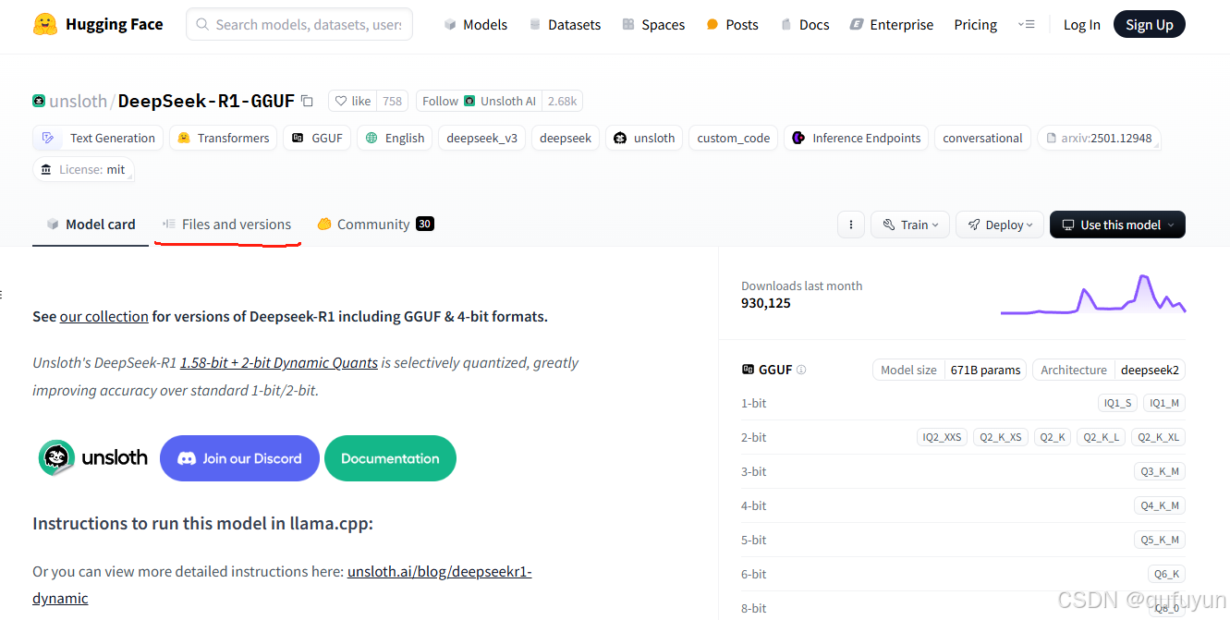The width and height of the screenshot is (1230, 620).
Task: Select the deepseek tag
Action: coord(566,138)
